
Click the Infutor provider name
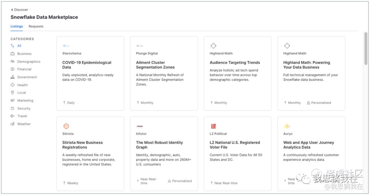[x=141, y=134]
